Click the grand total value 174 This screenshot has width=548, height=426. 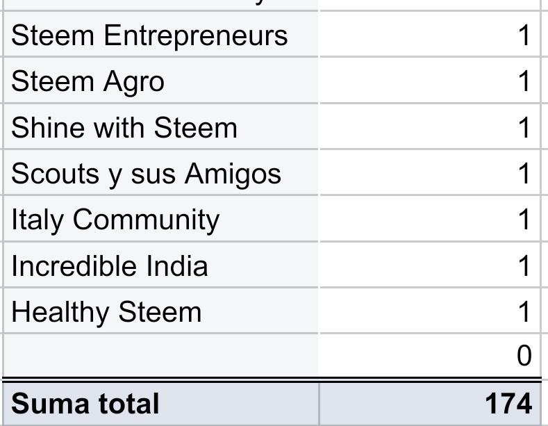click(429, 403)
